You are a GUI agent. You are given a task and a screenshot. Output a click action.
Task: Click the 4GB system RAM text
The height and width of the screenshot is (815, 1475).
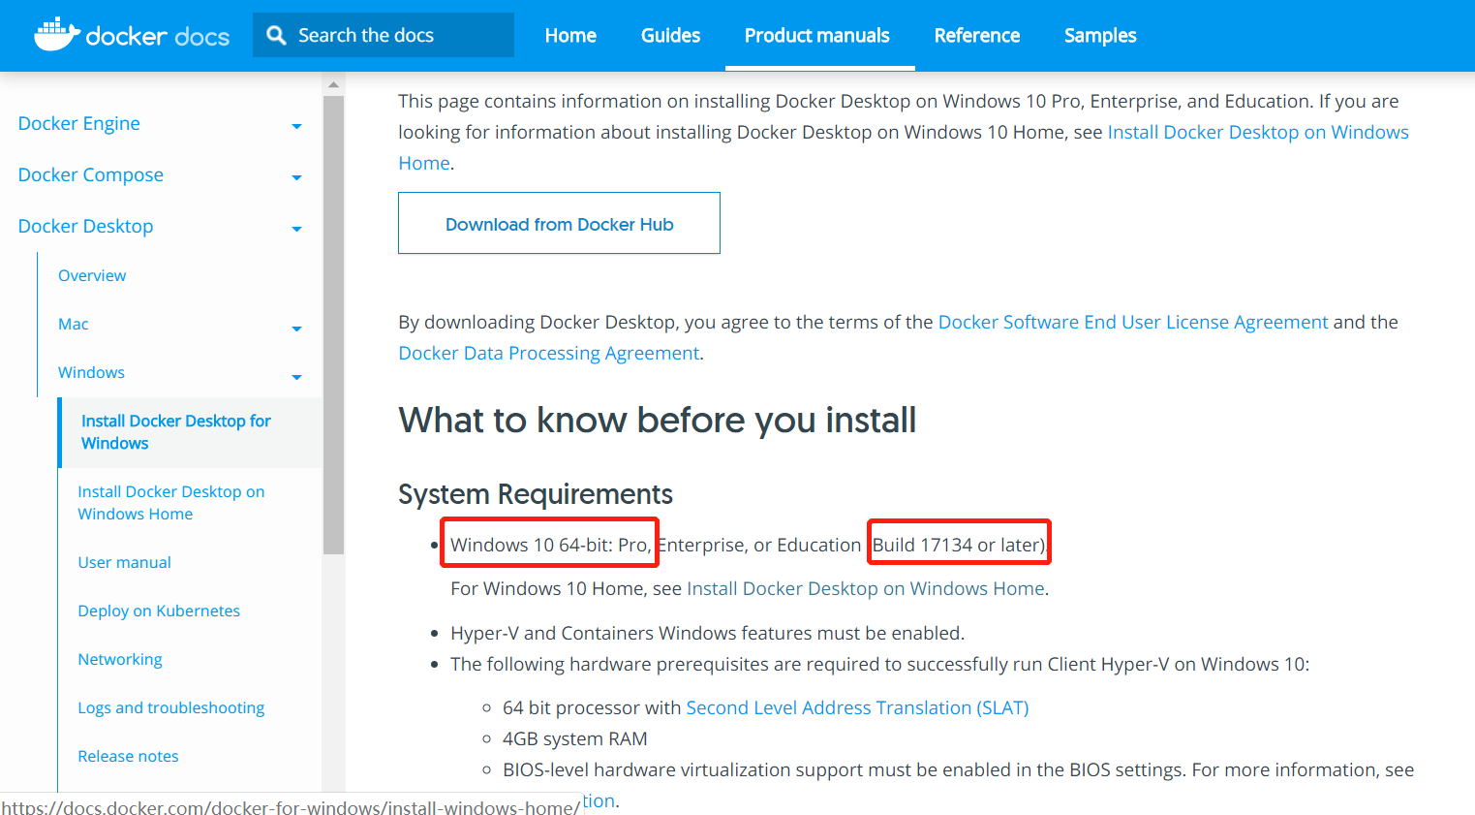click(575, 738)
